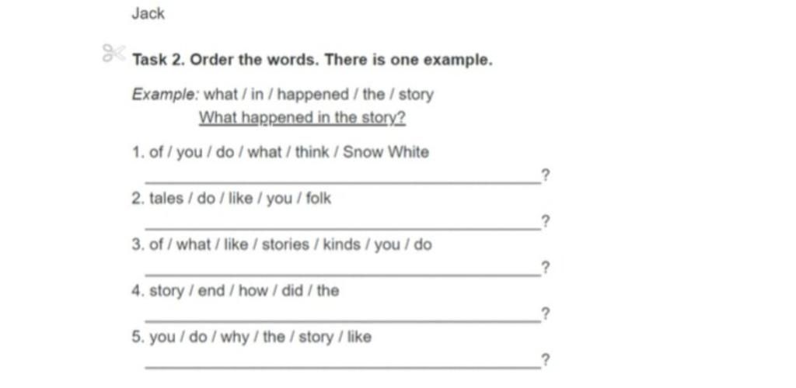Click the question mark ending line 1
The height and width of the screenshot is (388, 796).
(x=545, y=175)
